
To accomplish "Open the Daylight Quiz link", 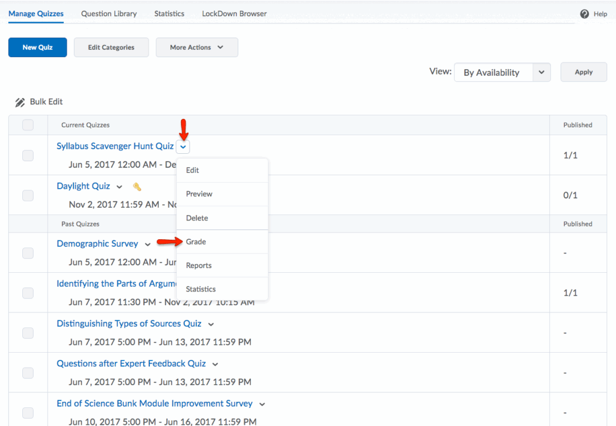I will pos(83,186).
